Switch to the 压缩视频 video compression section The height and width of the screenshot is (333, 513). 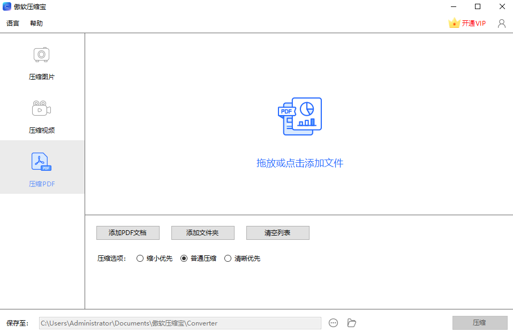[42, 117]
